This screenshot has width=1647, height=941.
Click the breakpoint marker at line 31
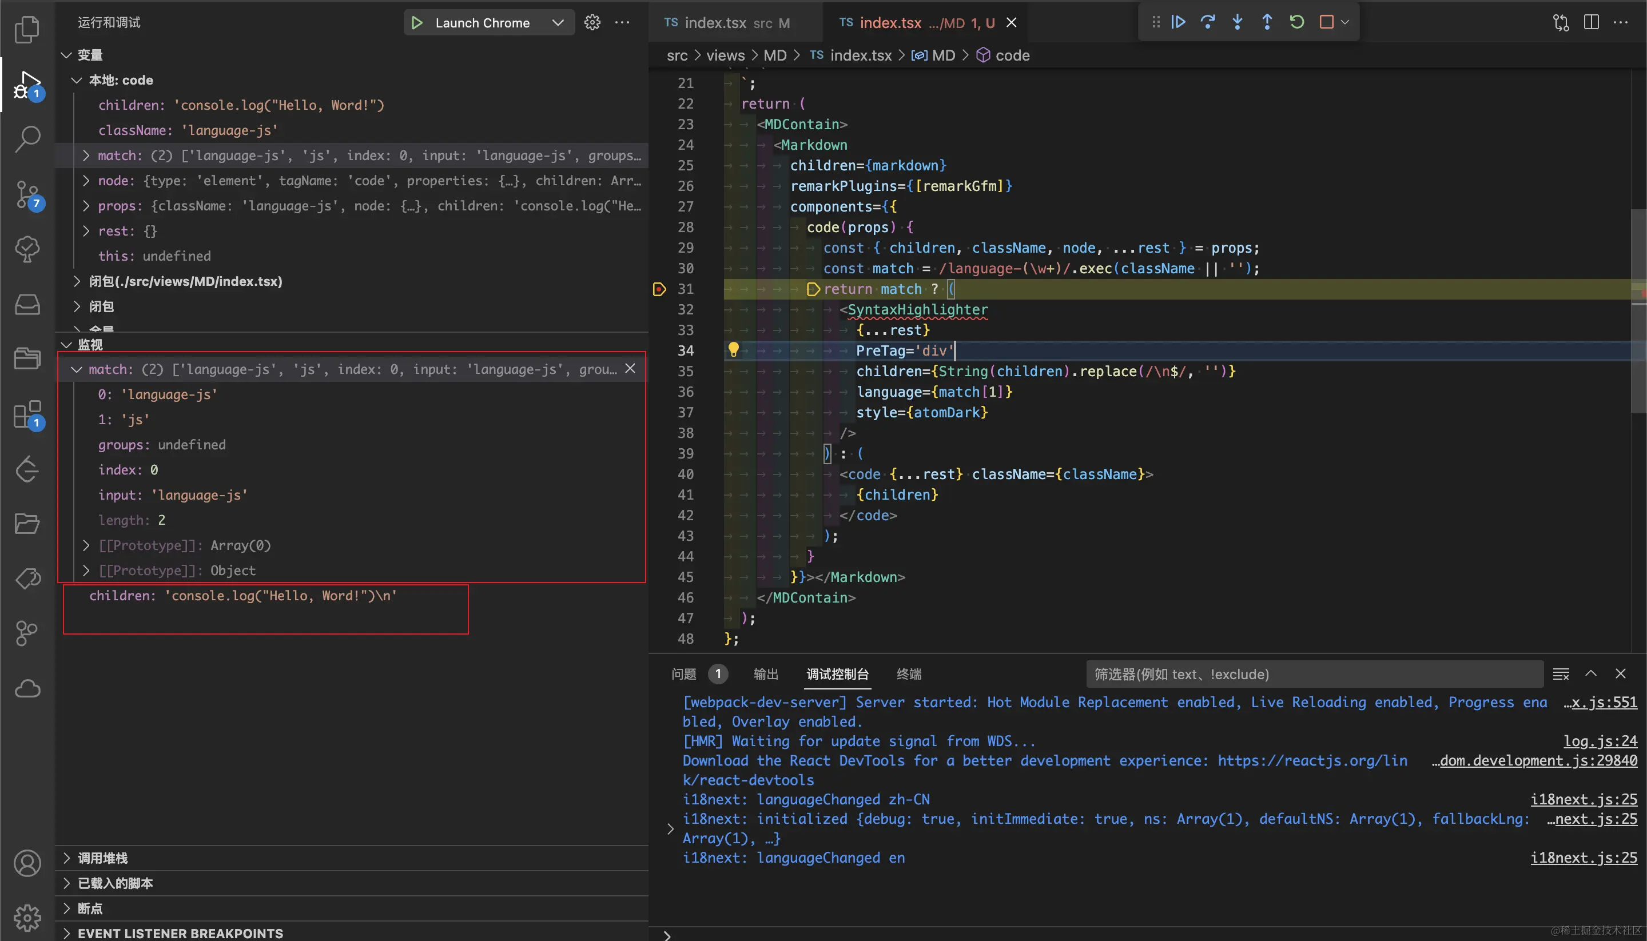pyautogui.click(x=659, y=289)
